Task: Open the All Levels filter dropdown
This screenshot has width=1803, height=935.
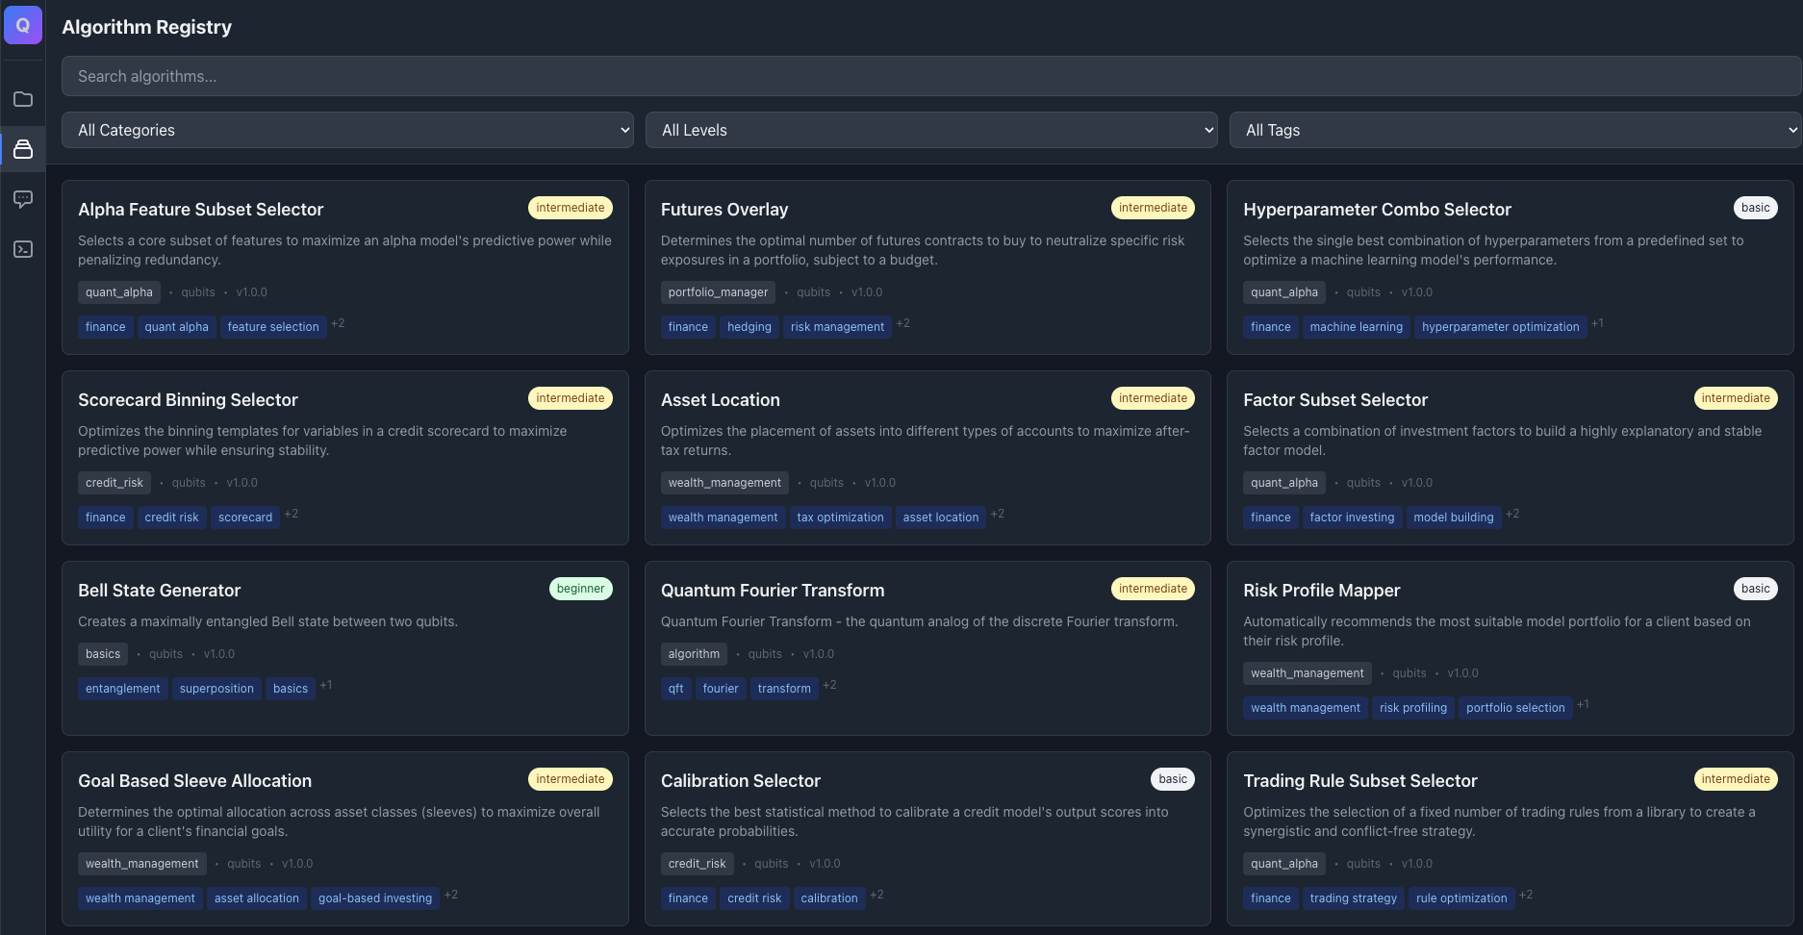Action: 930,130
